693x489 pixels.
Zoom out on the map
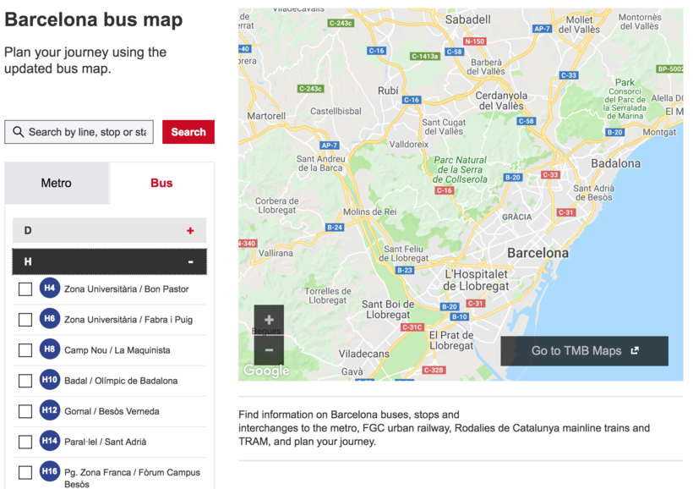click(x=269, y=349)
